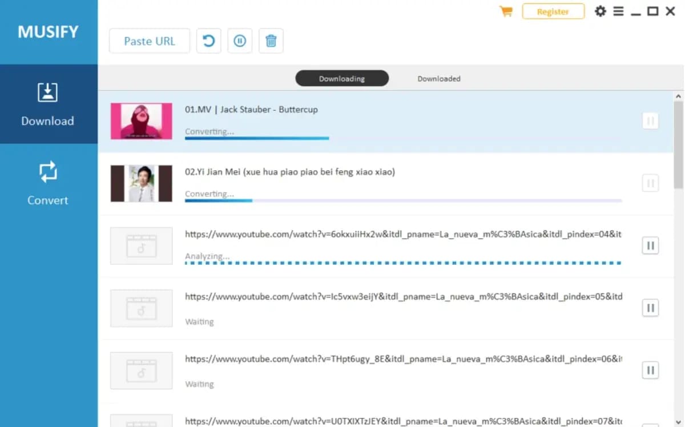Pause the Yi Jian Mei download
Screen dimensions: 685x427
coord(650,183)
